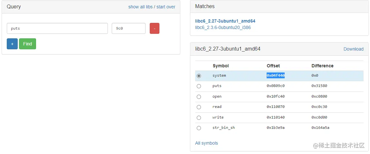Open libc6_2.3.6-0ubuntu20_i386 match

[x=223, y=27]
